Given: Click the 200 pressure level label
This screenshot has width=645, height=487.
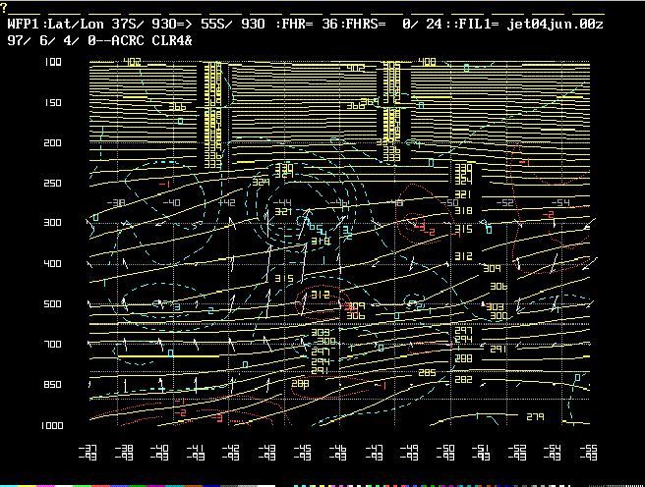Looking at the screenshot, I should point(53,143).
